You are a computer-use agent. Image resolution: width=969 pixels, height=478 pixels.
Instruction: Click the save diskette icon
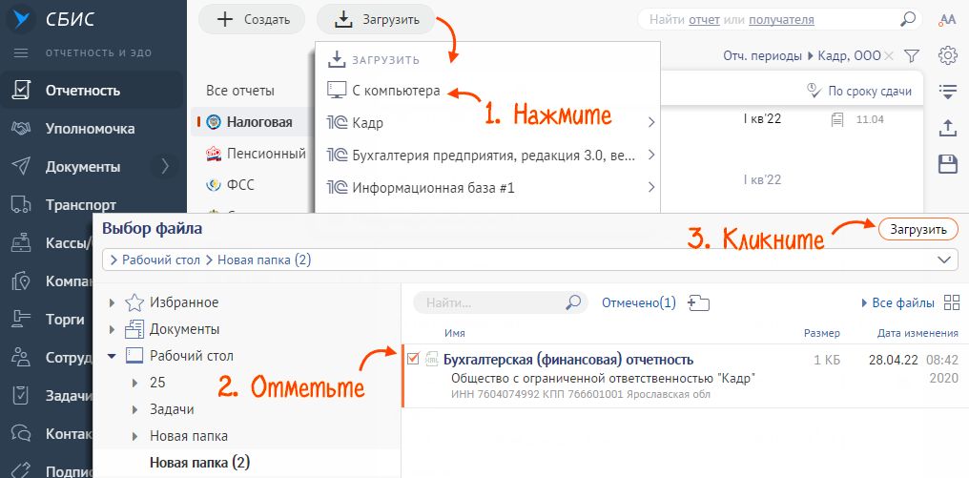[948, 164]
